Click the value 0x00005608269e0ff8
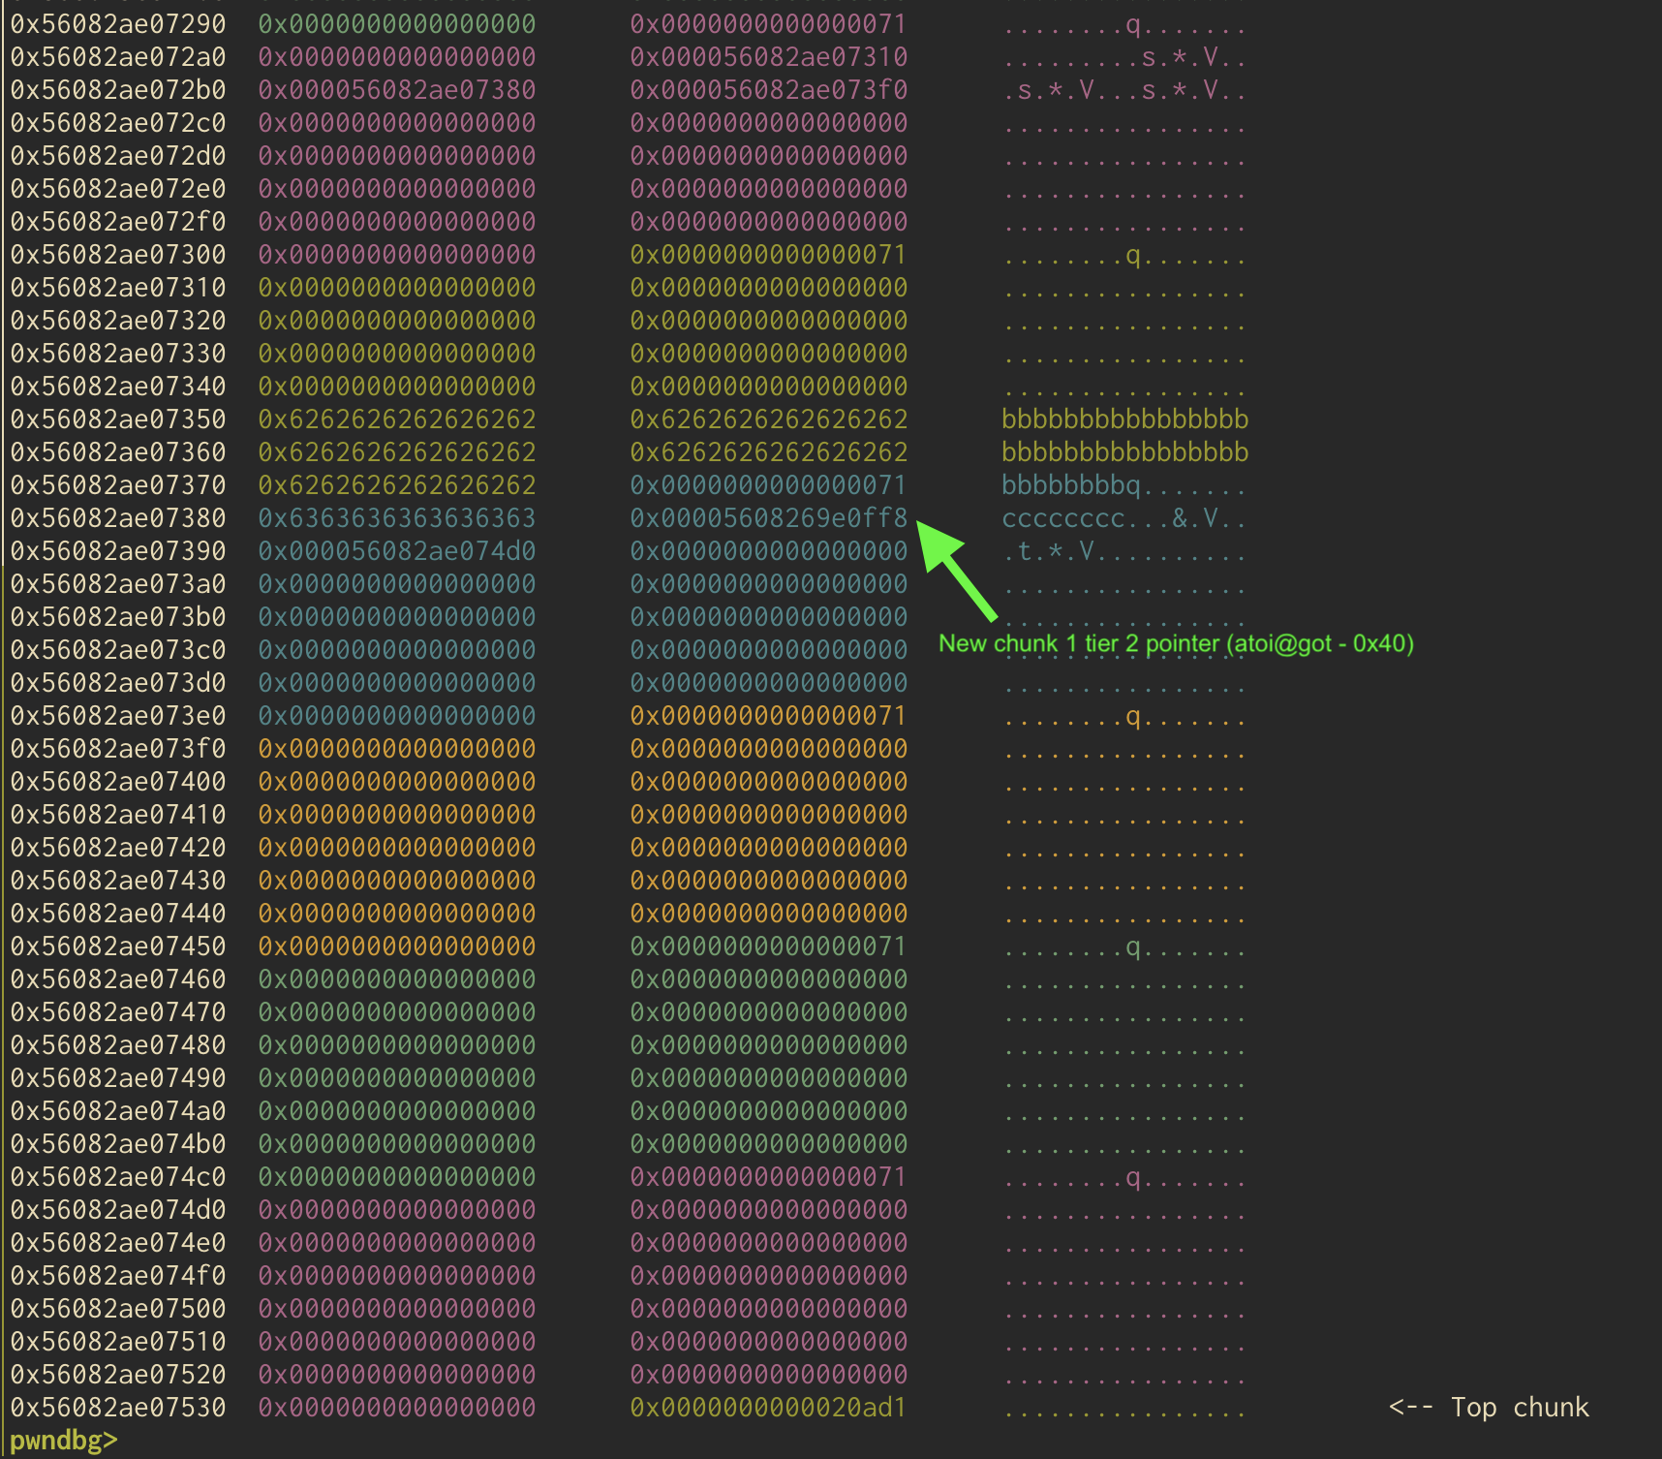Image resolution: width=1662 pixels, height=1459 pixels. 768,518
